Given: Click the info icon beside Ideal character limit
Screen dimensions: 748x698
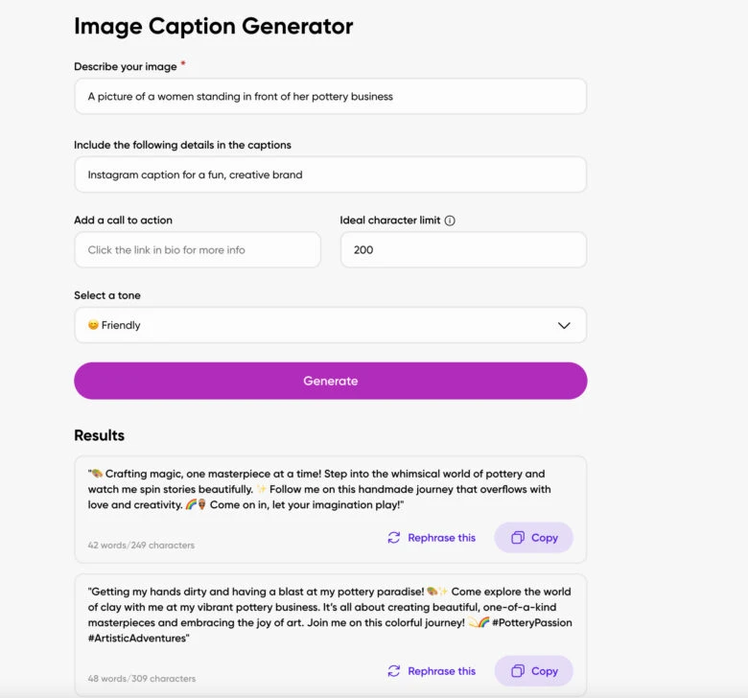Looking at the screenshot, I should [450, 221].
